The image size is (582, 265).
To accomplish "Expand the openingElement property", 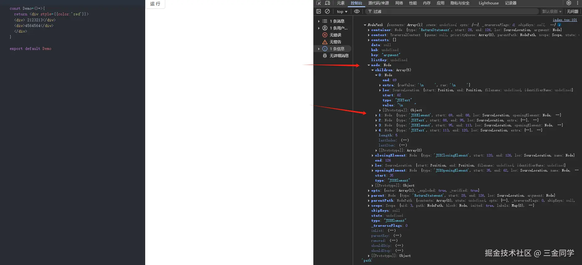I will pos(373,171).
